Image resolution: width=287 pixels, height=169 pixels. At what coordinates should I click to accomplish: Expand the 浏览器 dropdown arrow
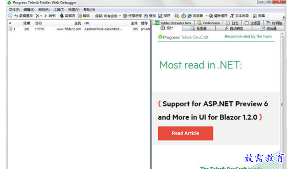click(206, 16)
